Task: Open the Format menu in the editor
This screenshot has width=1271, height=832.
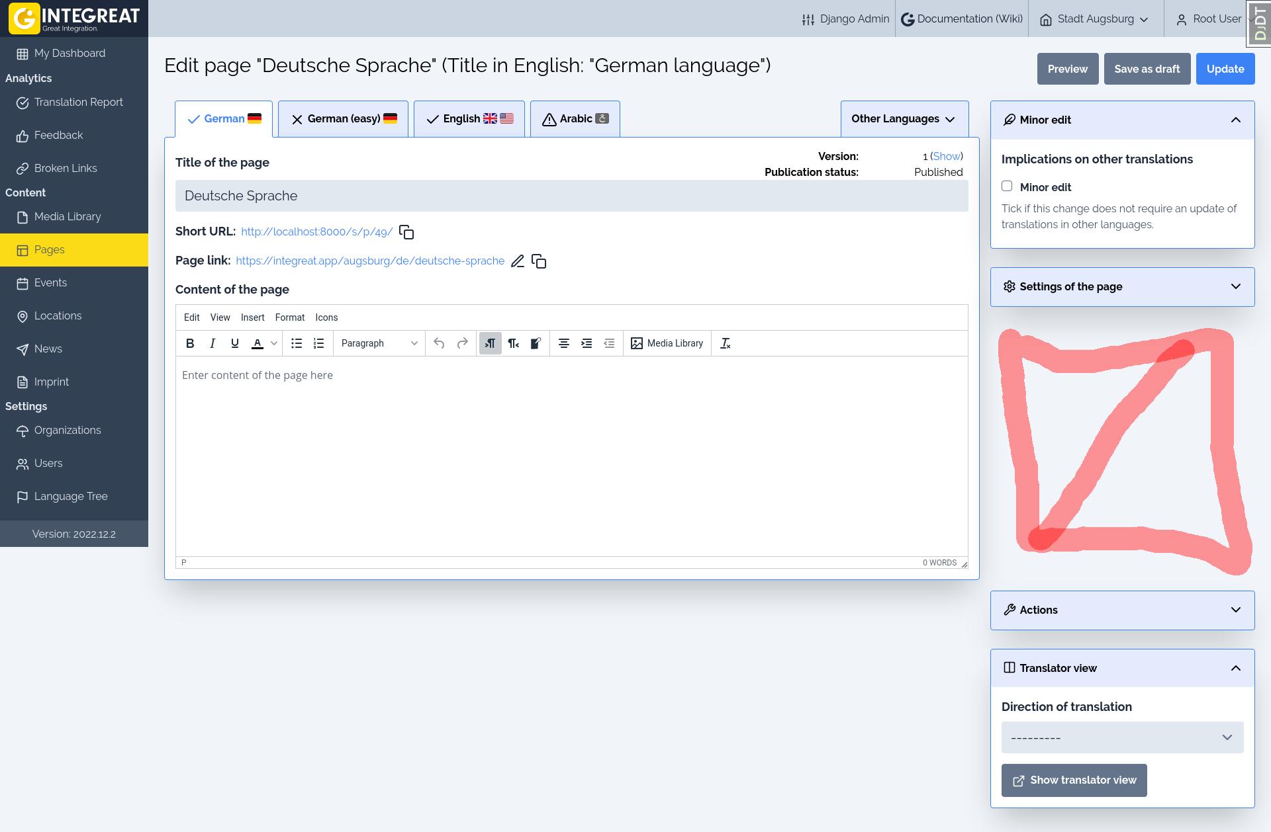Action: click(290, 317)
